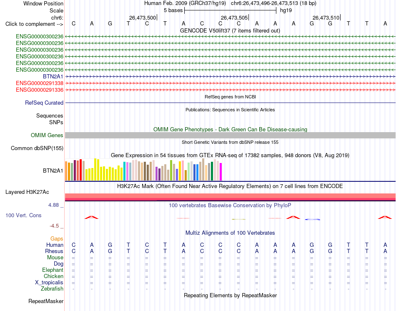This screenshot has width=396, height=311.
Task: Select the ENSG00000291338 transcript label
Action: (x=40, y=83)
